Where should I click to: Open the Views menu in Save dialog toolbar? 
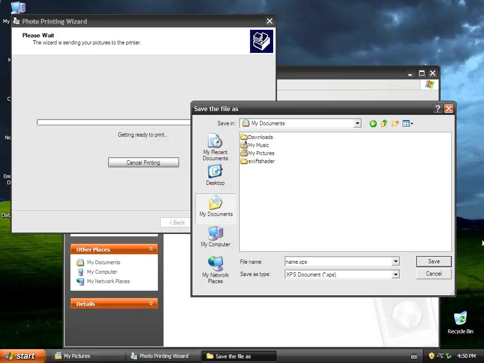pyautogui.click(x=408, y=124)
